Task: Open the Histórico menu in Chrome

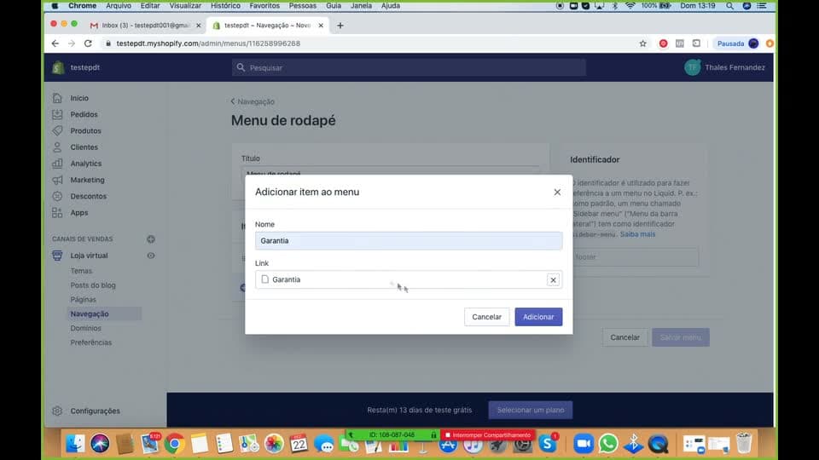Action: (x=225, y=6)
